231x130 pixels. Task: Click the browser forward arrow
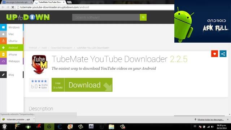pos(8,7)
